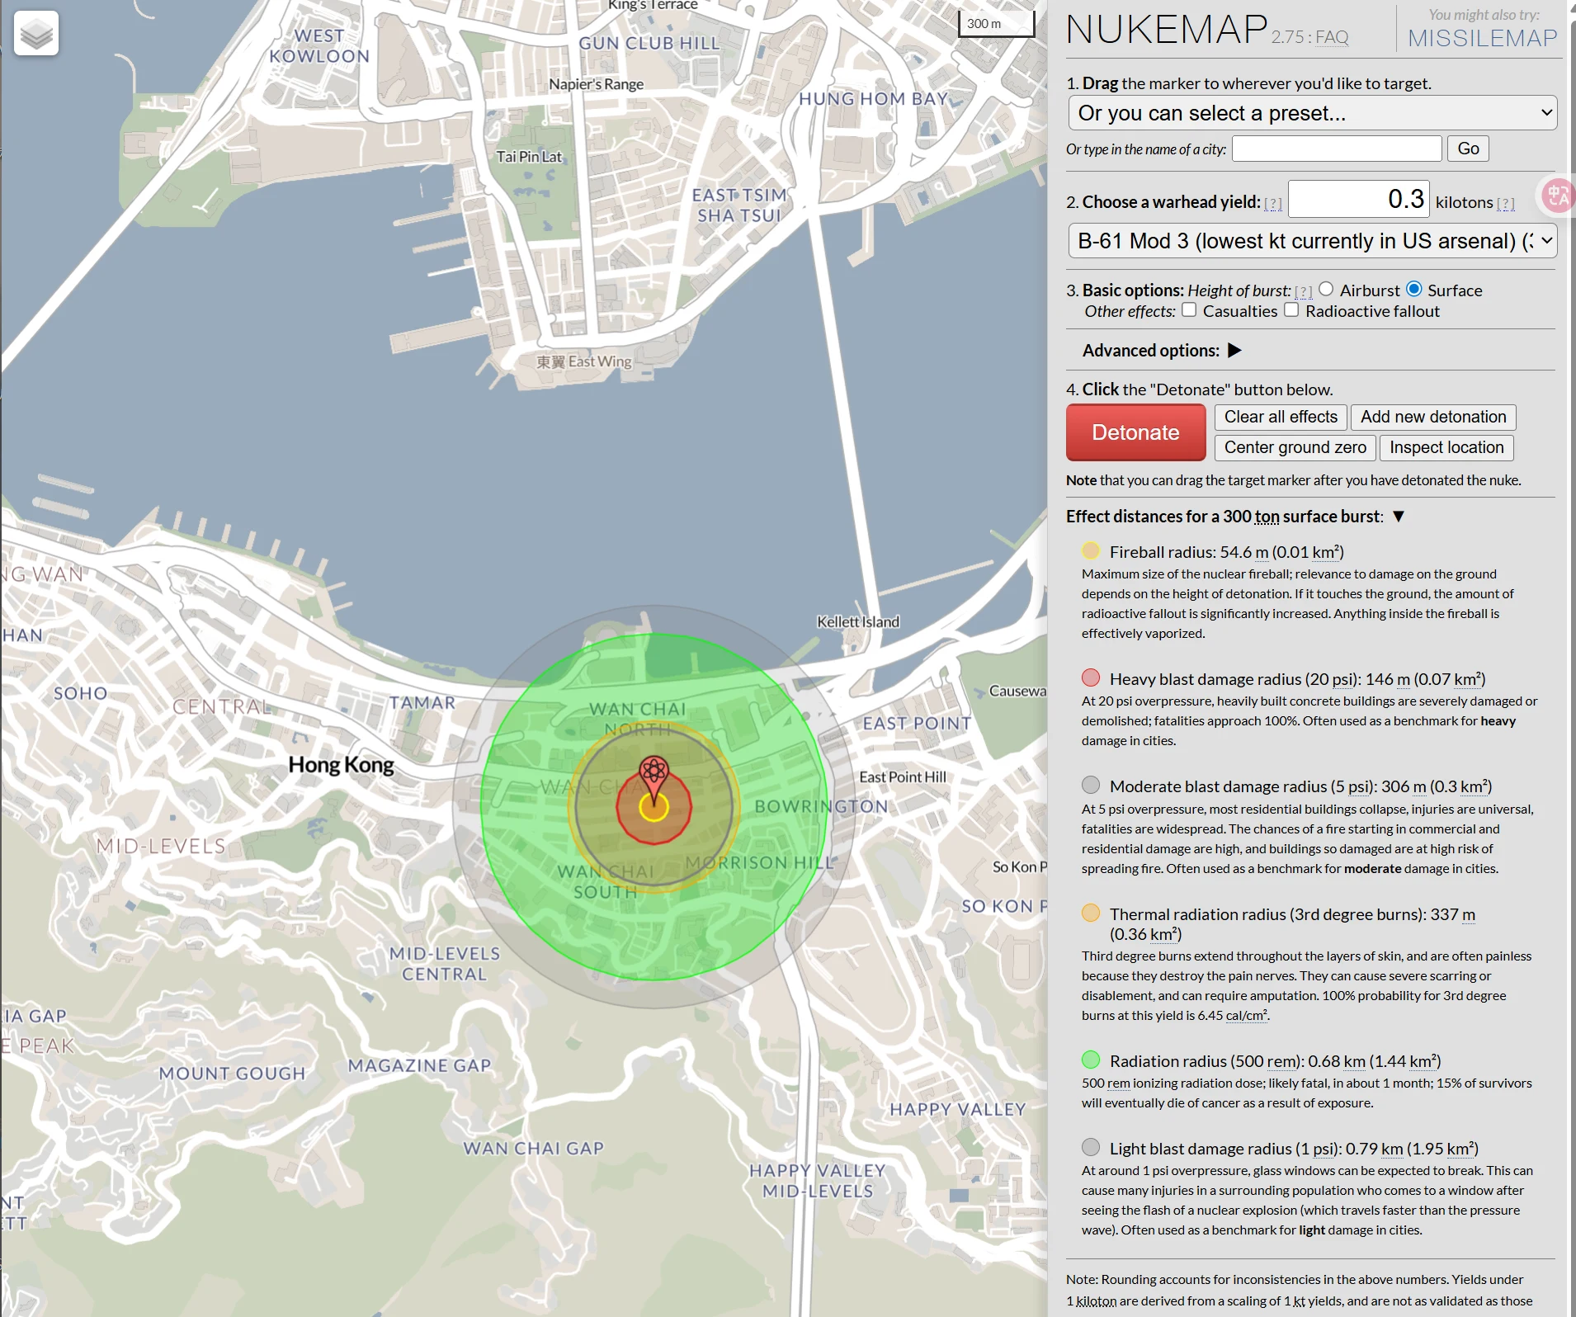
Task: Focus the city name input field
Action: [x=1337, y=149]
